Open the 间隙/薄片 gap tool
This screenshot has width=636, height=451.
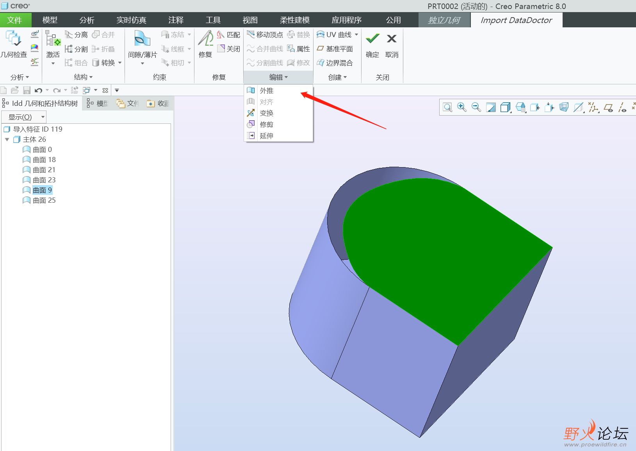(143, 44)
